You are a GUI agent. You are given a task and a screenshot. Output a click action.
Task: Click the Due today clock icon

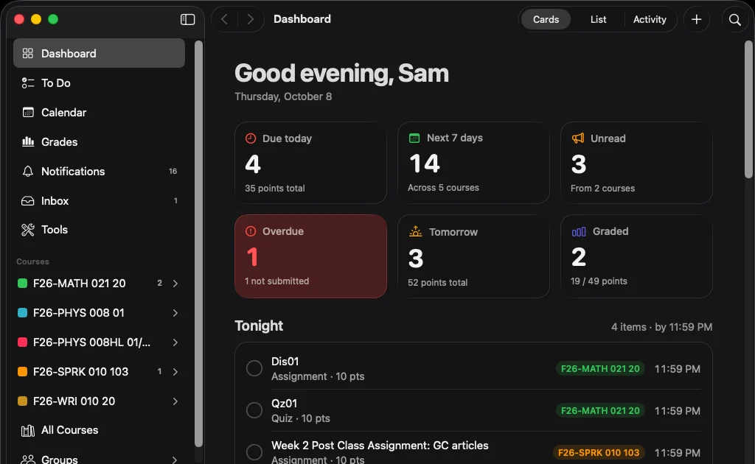[x=251, y=138]
